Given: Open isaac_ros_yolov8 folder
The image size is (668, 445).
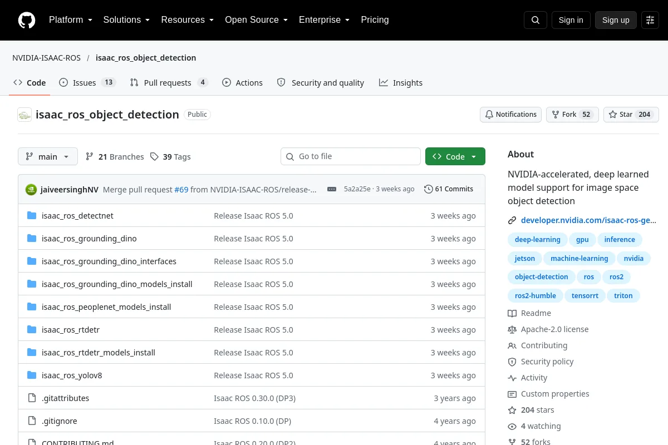Looking at the screenshot, I should tap(72, 375).
